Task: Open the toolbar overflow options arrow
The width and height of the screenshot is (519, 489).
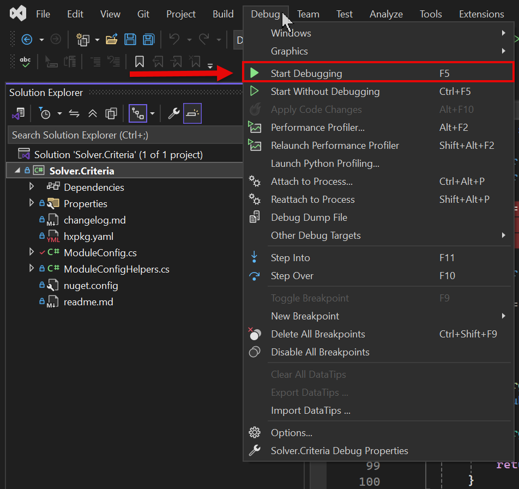Action: click(x=210, y=66)
